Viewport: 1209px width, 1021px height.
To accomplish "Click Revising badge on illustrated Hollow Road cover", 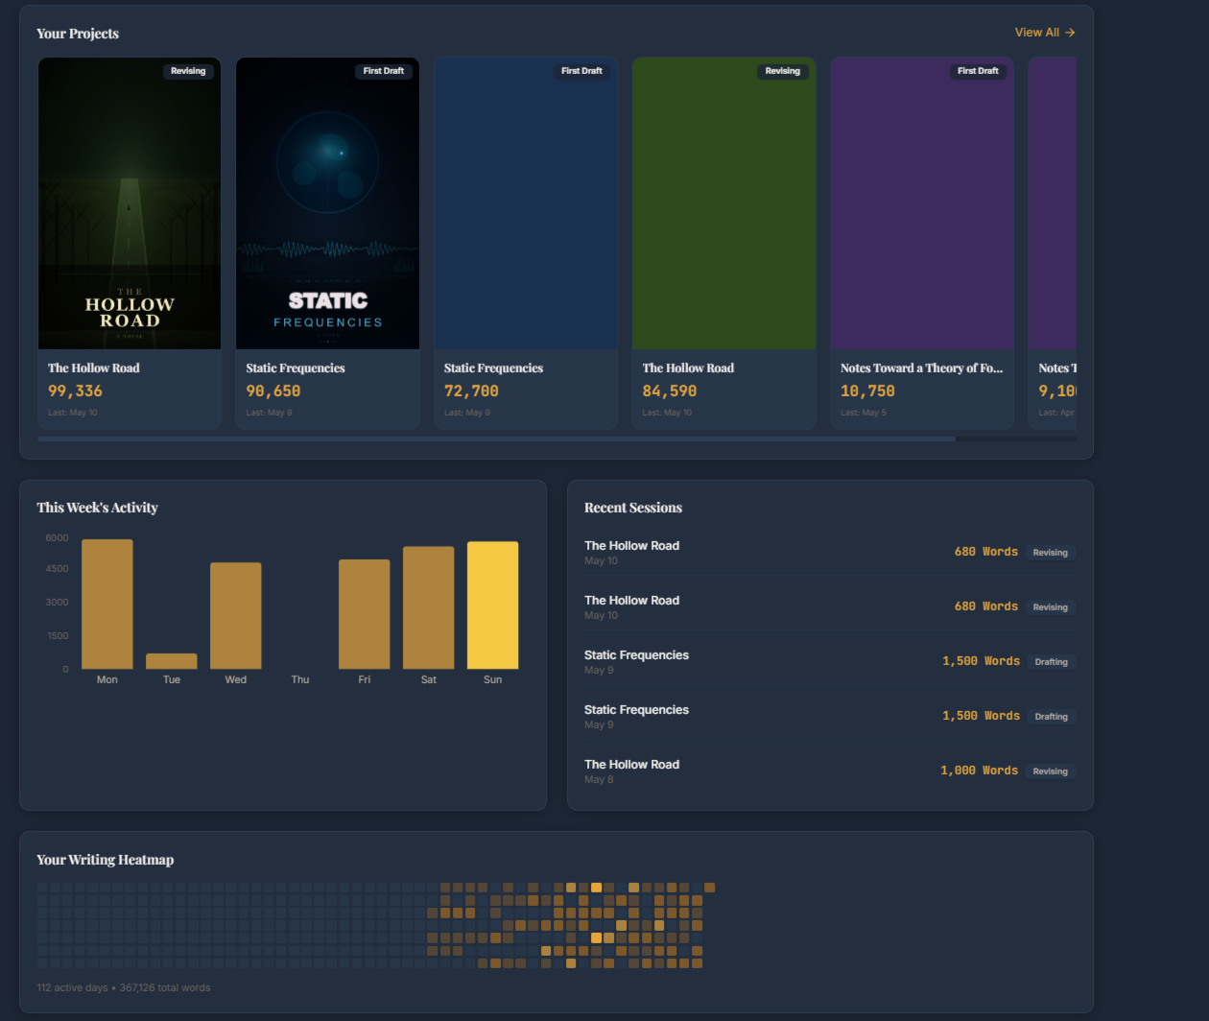I will point(188,71).
